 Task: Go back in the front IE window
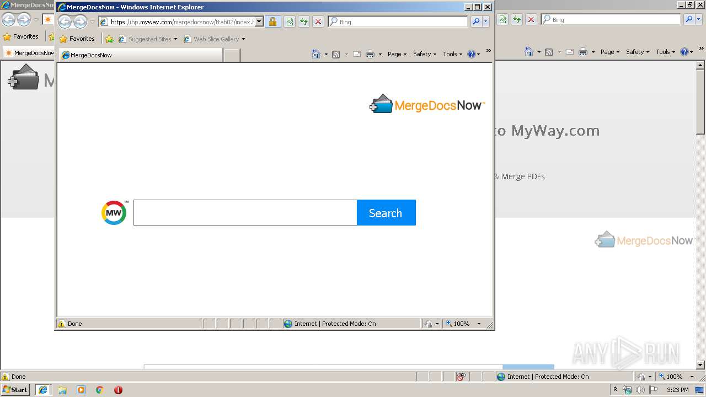65,22
